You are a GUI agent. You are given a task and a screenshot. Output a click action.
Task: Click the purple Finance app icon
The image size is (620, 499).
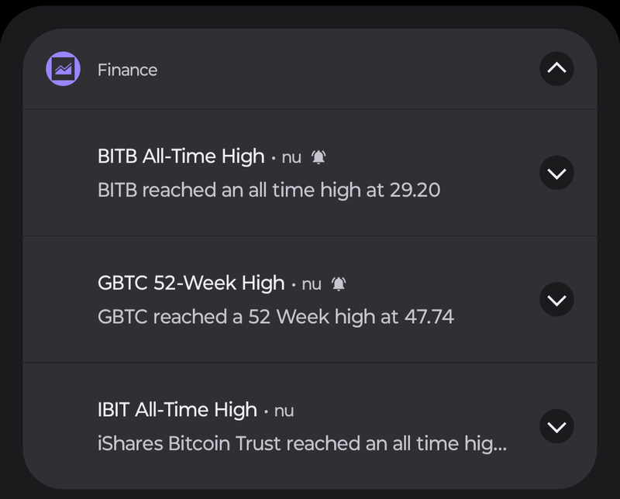pyautogui.click(x=63, y=69)
